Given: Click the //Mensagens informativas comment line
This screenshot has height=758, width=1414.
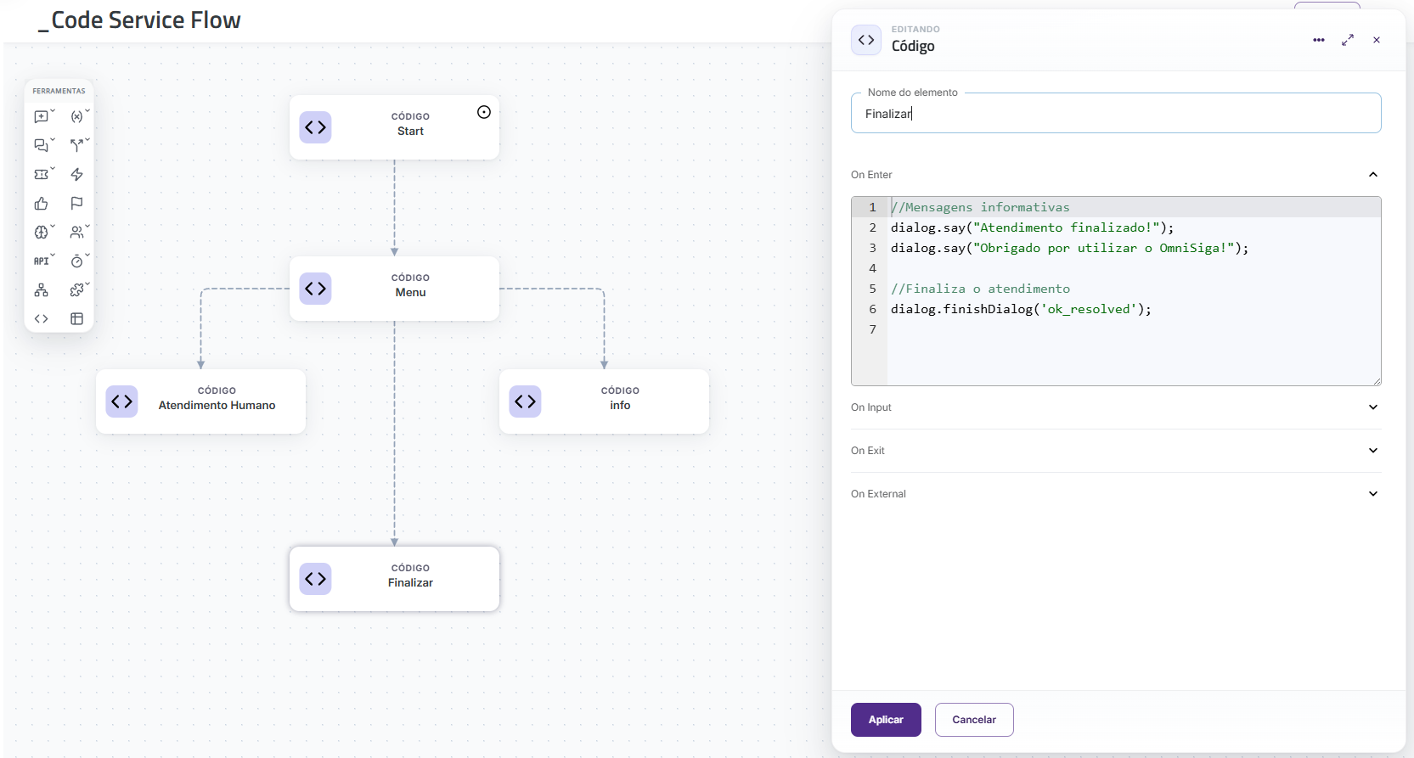Looking at the screenshot, I should 980,207.
